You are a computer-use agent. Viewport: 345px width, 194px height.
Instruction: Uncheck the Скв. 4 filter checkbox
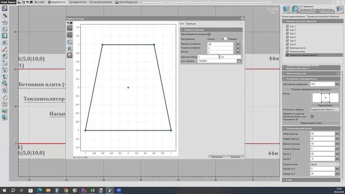287,37
